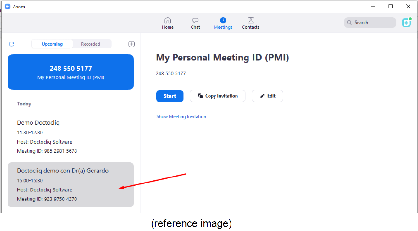
Task: Click the refresh meetings icon
Action: [x=12, y=44]
